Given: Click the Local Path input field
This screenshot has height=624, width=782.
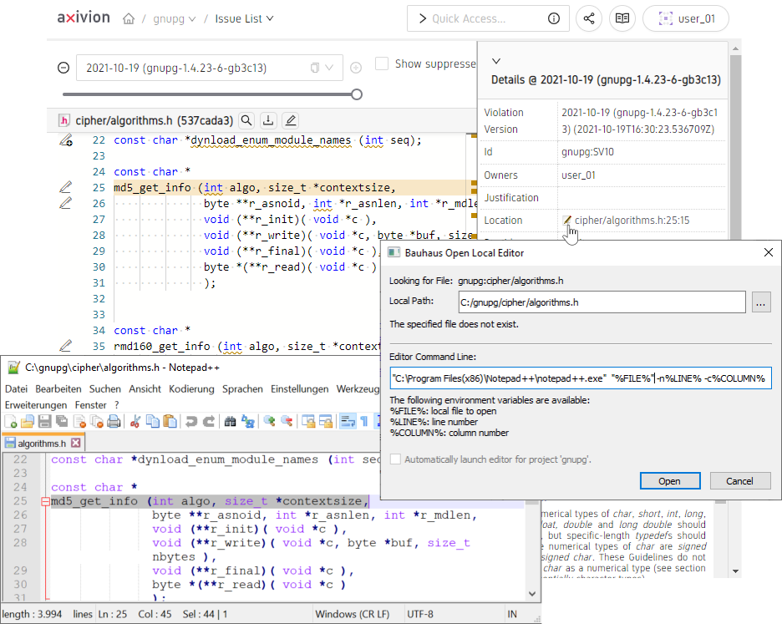Looking at the screenshot, I should [x=602, y=302].
